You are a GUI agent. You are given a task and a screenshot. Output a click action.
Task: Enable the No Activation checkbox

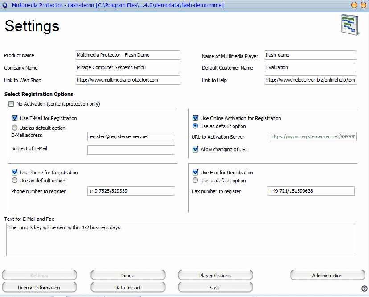[11, 104]
